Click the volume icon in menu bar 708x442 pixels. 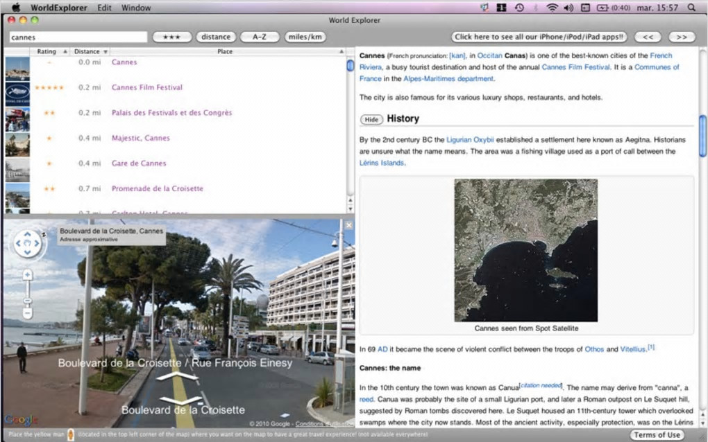click(569, 8)
